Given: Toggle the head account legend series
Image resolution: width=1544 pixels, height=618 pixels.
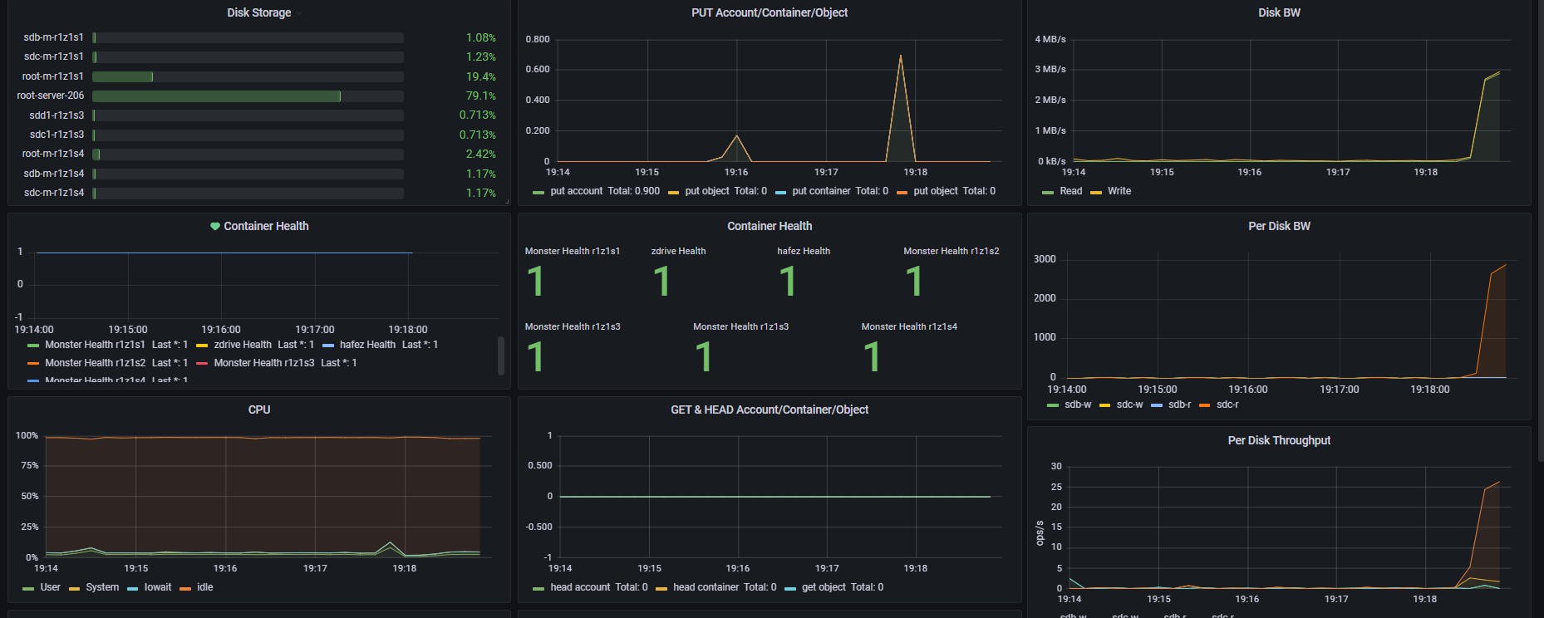Looking at the screenshot, I should tap(580, 587).
